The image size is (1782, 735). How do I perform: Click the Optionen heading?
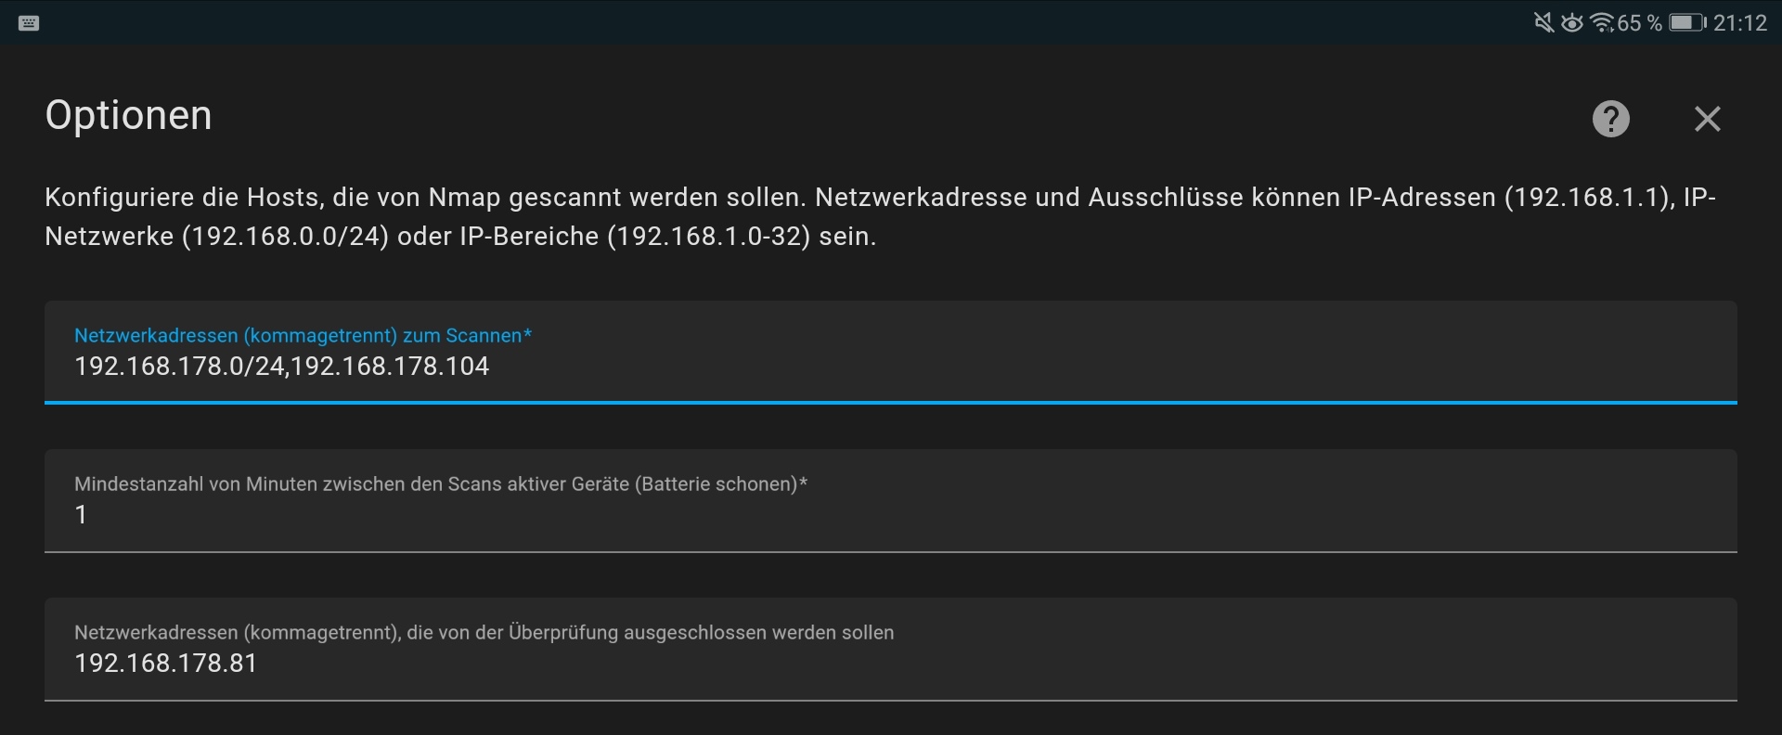(128, 115)
